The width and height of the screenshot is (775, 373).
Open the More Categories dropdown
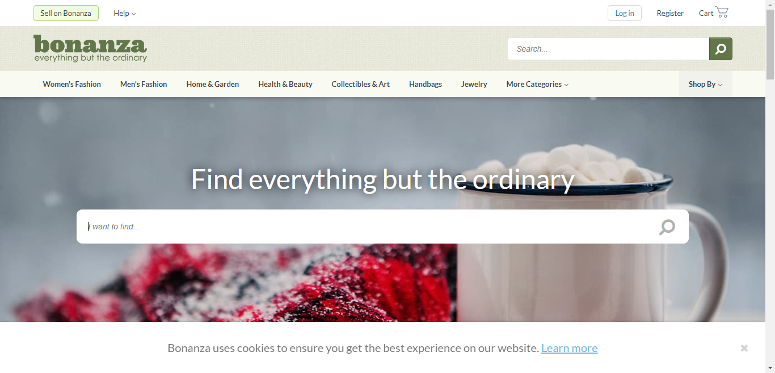tap(537, 84)
